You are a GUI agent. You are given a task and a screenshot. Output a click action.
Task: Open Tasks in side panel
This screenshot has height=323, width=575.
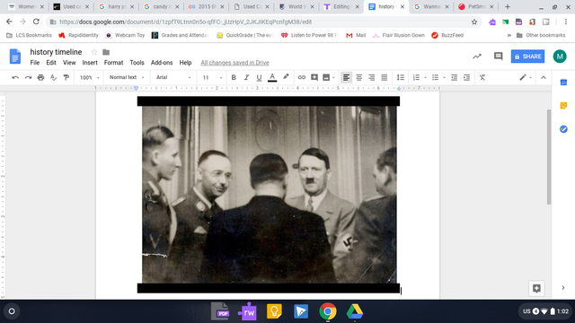pyautogui.click(x=563, y=129)
